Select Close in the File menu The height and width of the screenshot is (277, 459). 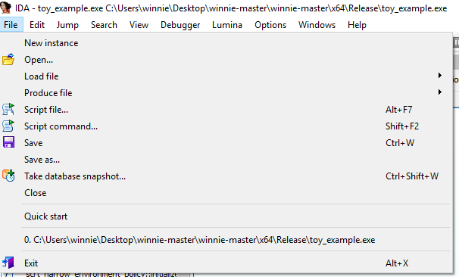tap(35, 193)
